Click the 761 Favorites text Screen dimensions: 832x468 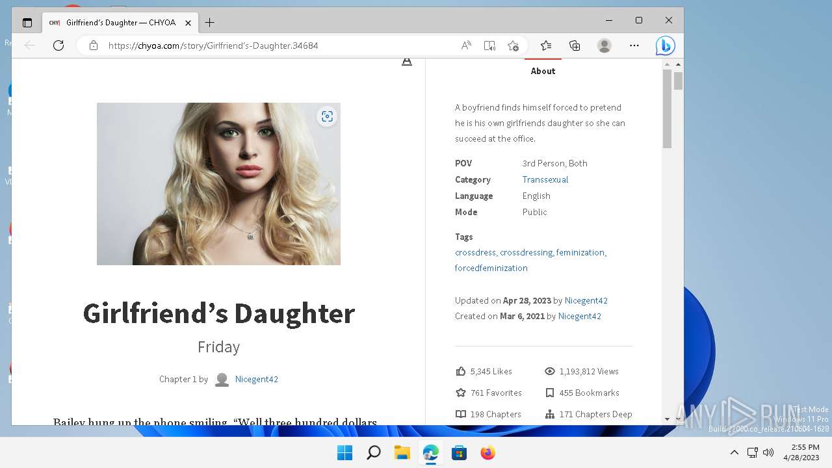(x=496, y=393)
